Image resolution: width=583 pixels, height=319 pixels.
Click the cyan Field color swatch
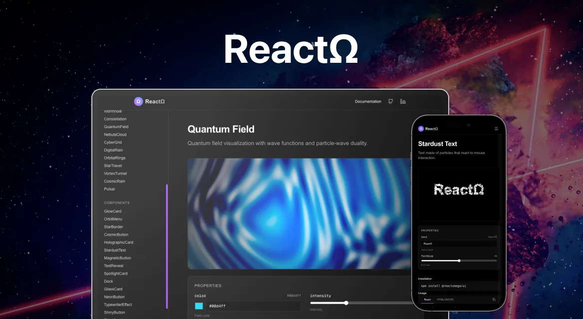click(x=199, y=305)
